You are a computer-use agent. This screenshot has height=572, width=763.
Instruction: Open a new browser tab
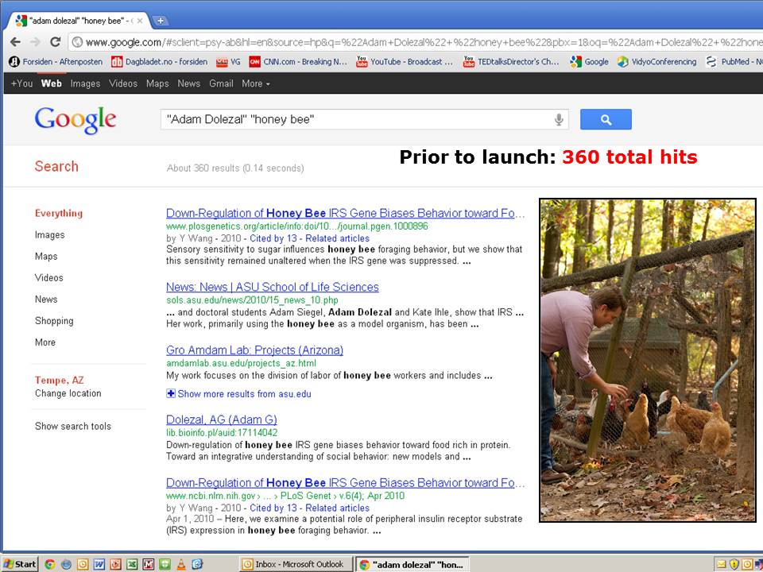pos(160,21)
